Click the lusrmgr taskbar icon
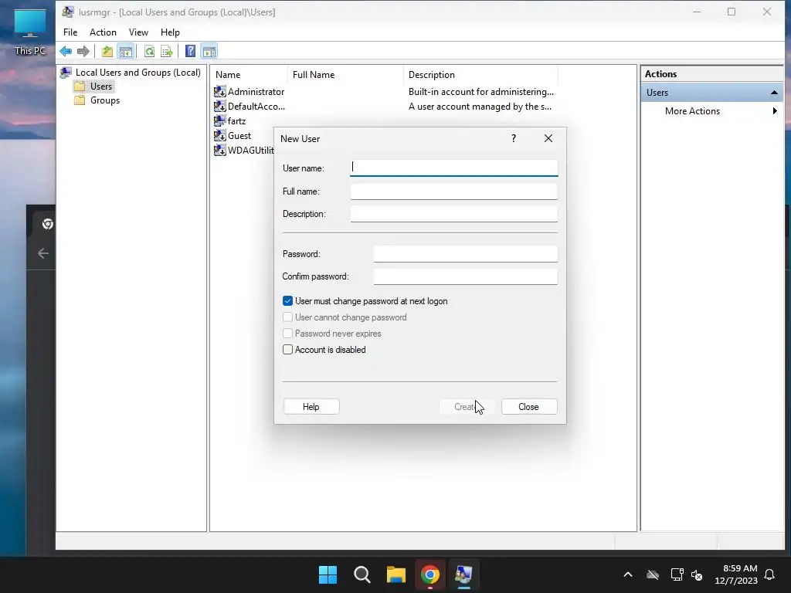Screen dimensions: 791x593 click(x=463, y=574)
